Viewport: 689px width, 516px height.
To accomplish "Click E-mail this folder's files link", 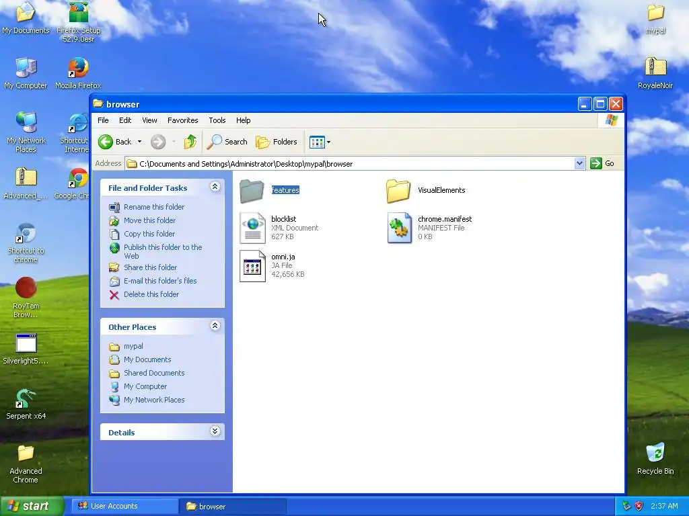I will point(160,281).
